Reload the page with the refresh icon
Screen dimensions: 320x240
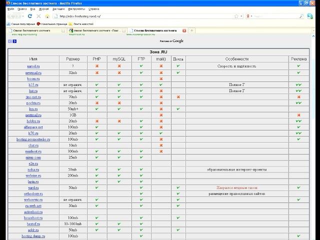(30, 16)
